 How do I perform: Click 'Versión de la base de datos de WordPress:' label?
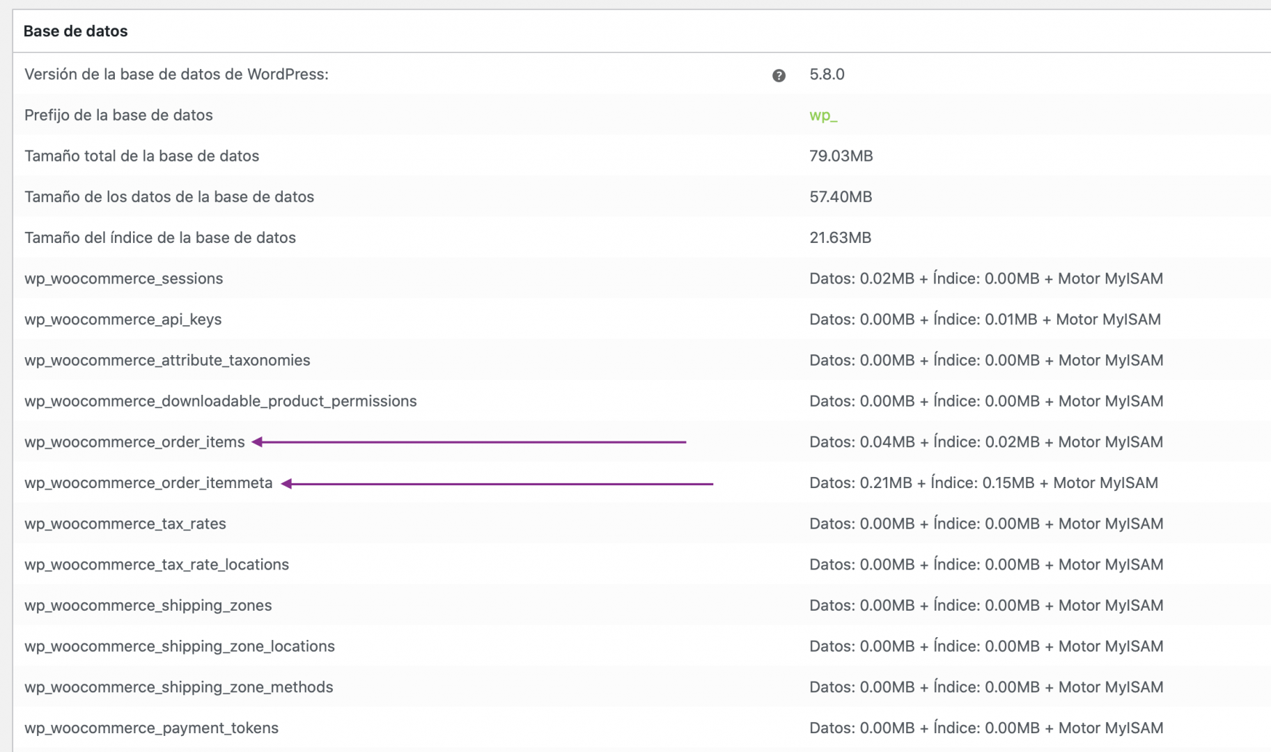(x=176, y=75)
